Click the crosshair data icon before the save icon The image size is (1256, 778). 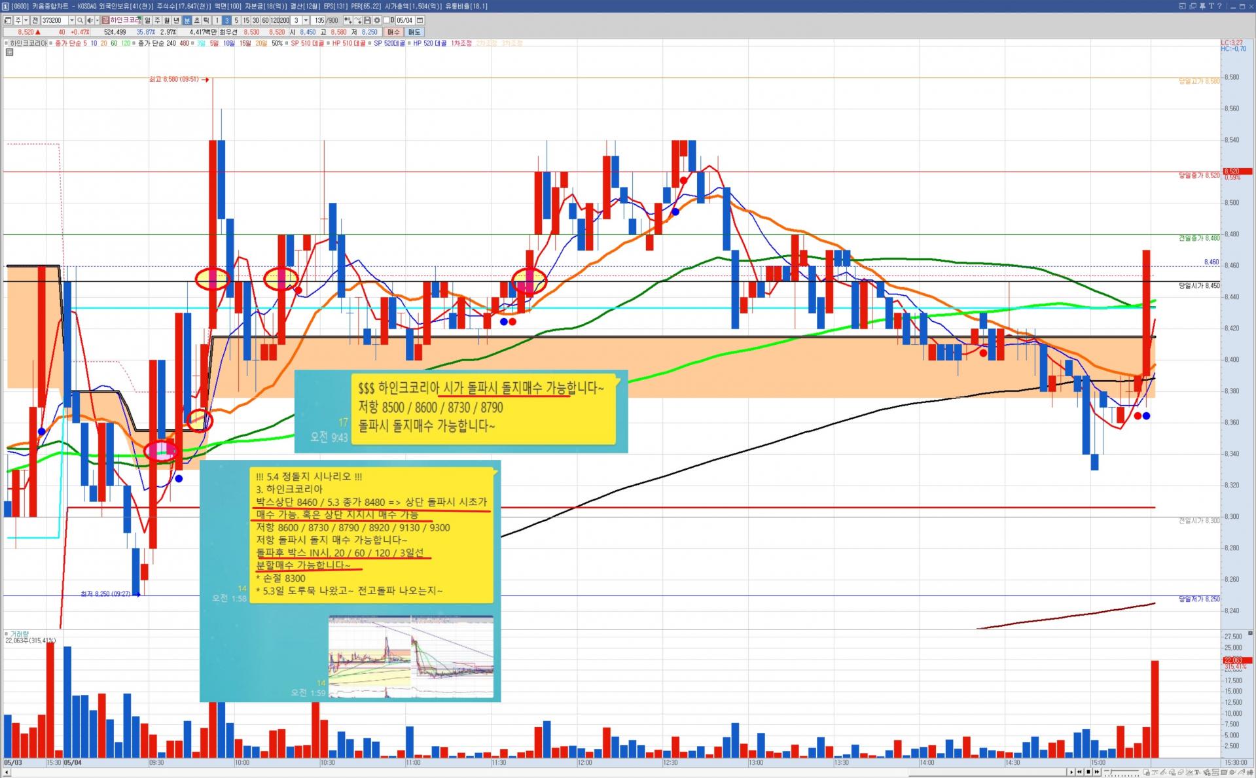tap(348, 20)
